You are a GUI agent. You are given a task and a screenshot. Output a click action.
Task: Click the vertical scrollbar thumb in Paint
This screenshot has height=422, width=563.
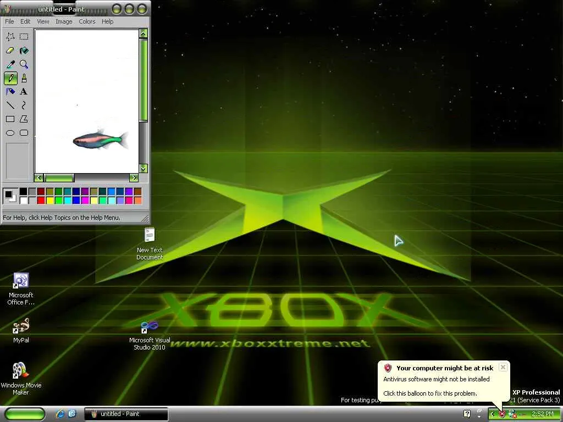coord(143,80)
